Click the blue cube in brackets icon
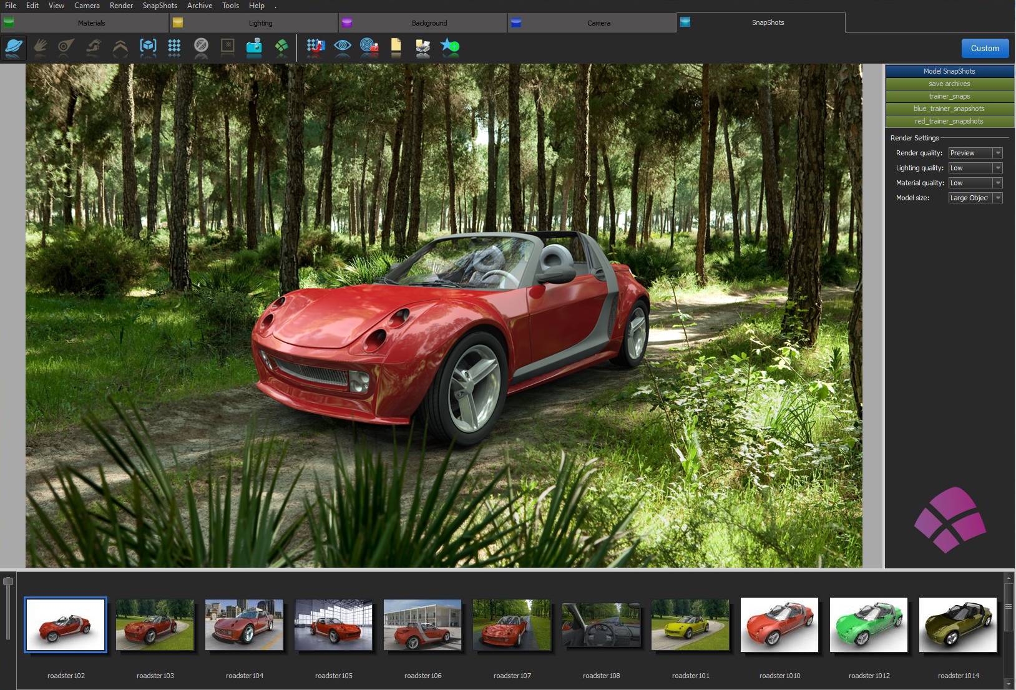 pos(148,47)
